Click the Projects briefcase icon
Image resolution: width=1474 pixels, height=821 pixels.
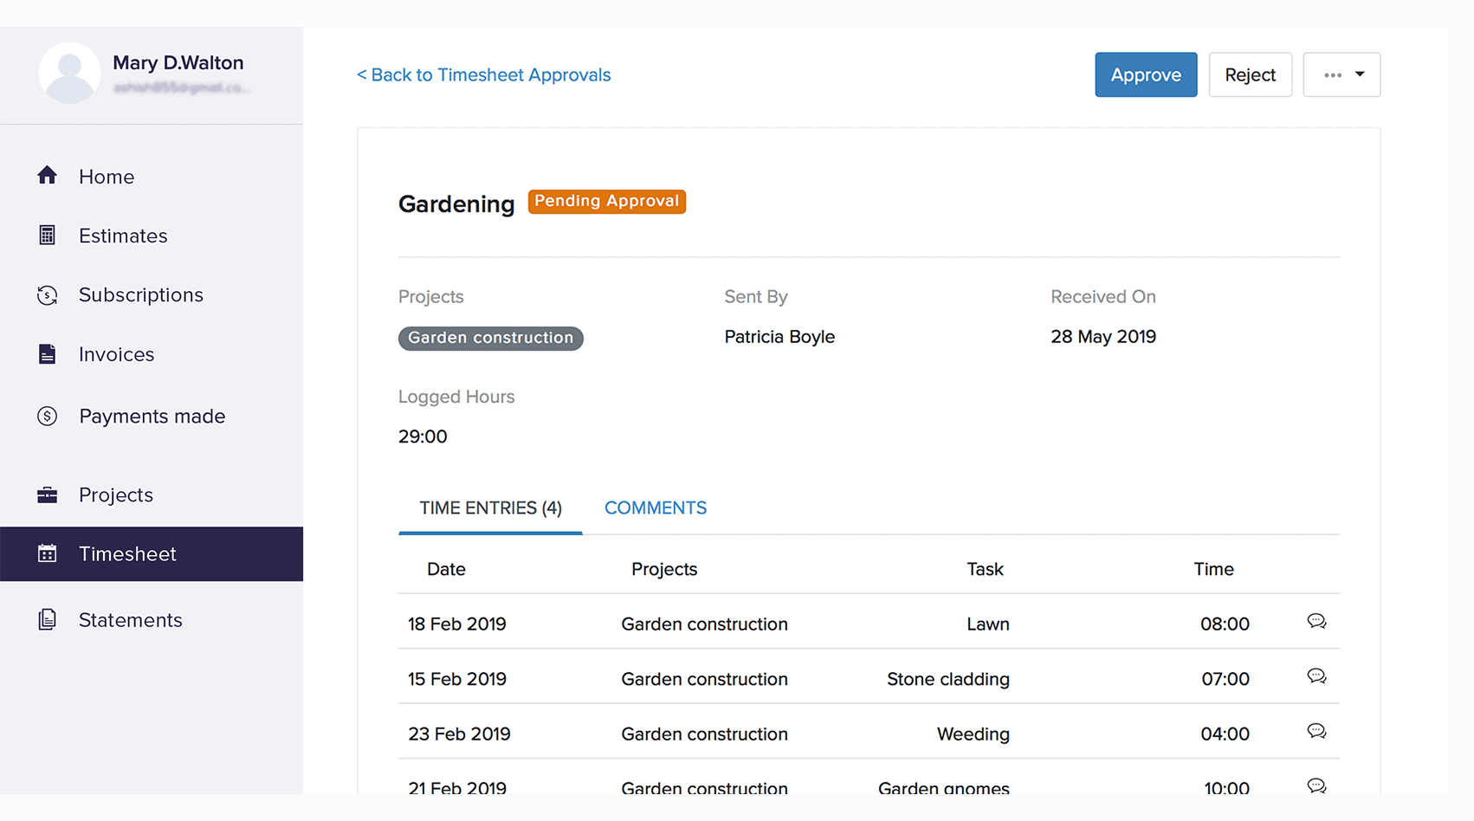coord(48,495)
